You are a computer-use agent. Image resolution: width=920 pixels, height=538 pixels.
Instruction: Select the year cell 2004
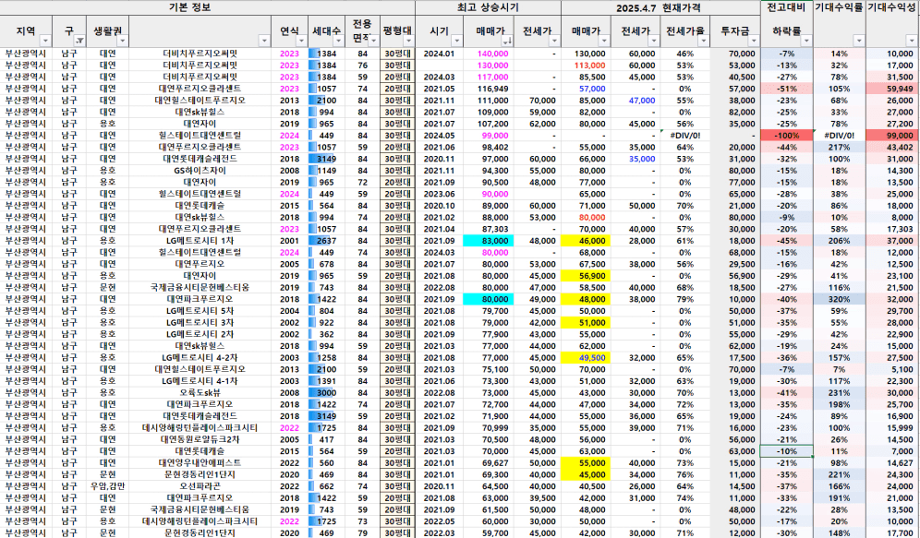coord(289,311)
